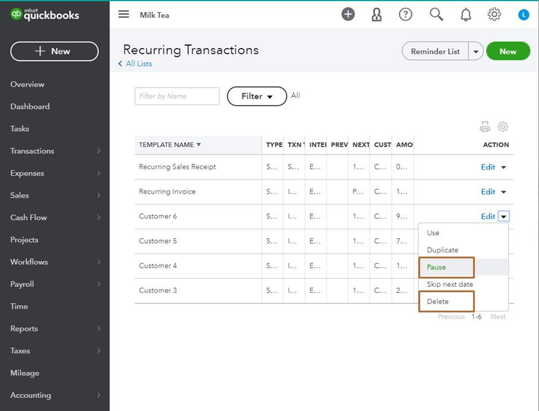Click Next page link
Screen dimensions: 539x411
(498, 317)
